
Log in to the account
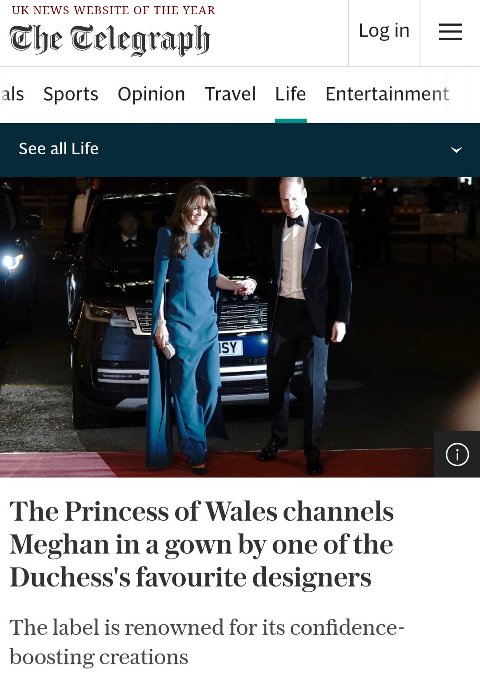tap(384, 31)
